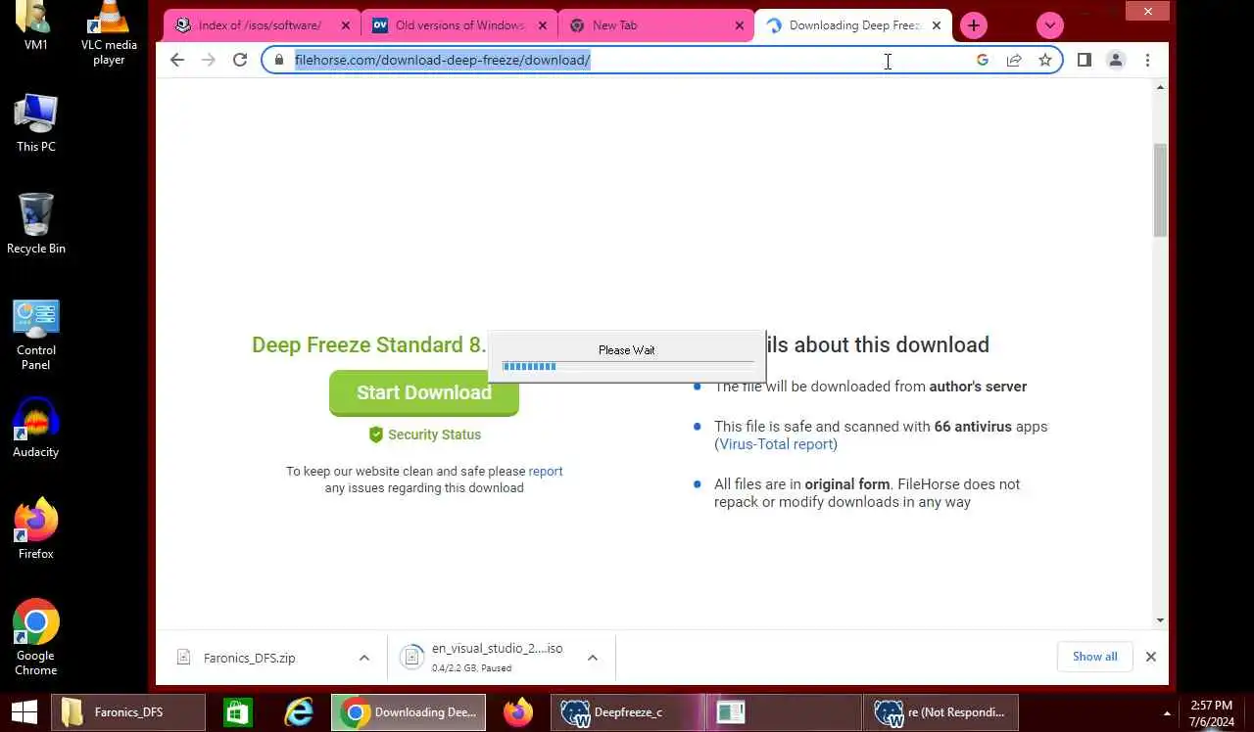The width and height of the screenshot is (1254, 732).
Task: Open Microsoft Store from the taskbar
Action: pos(237,712)
